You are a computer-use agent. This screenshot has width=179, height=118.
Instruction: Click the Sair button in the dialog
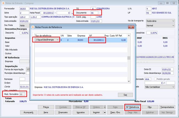[x=125, y=95]
